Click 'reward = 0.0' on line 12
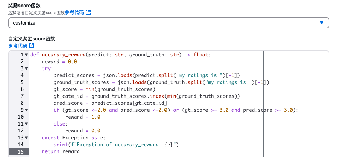Screen dimensions: 338x157 pyautogui.click(x=83, y=131)
